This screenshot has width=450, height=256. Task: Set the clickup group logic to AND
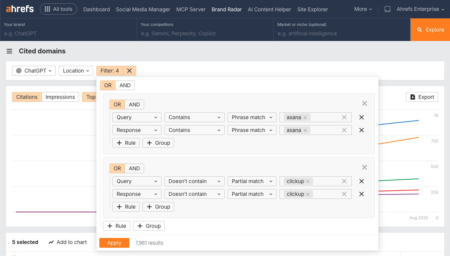(x=134, y=168)
